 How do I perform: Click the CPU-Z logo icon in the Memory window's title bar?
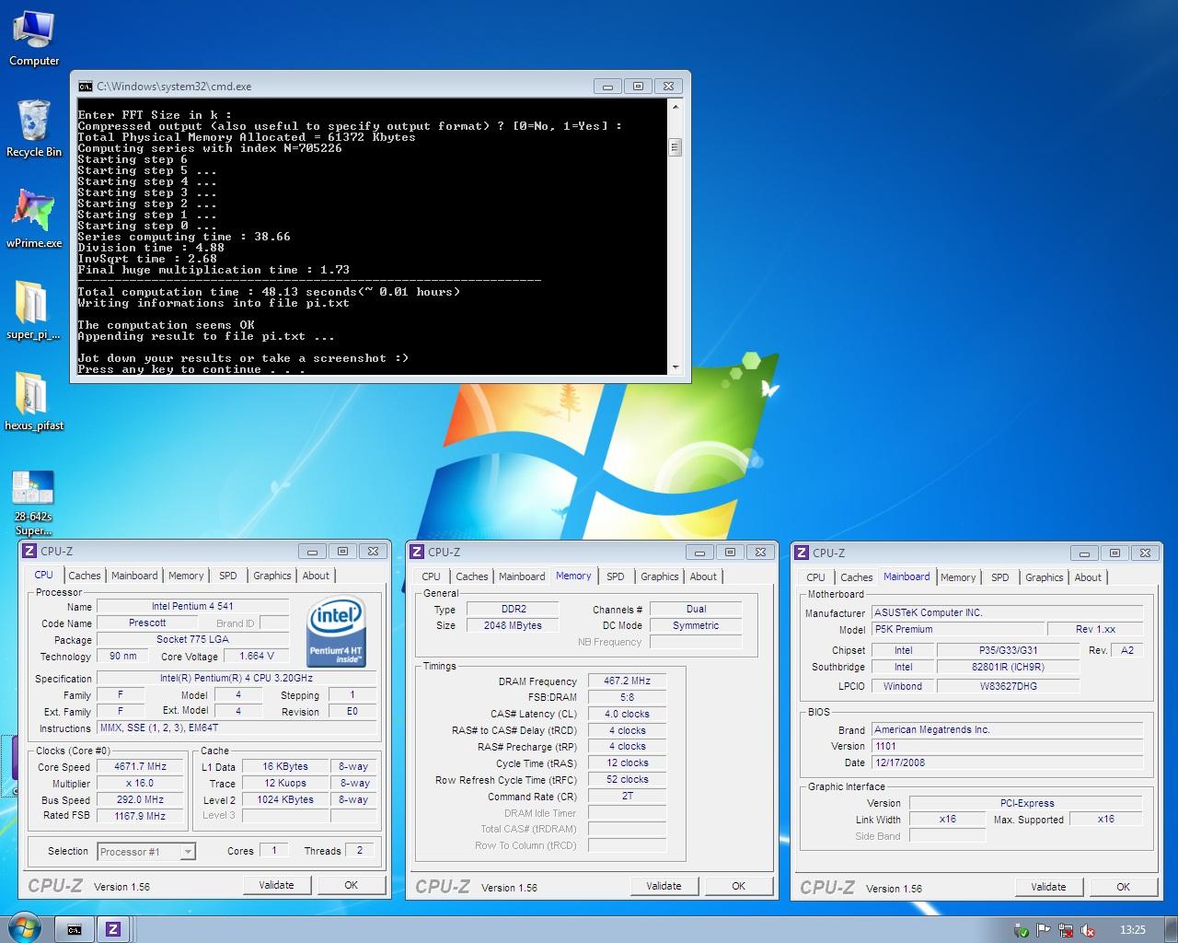(x=416, y=552)
